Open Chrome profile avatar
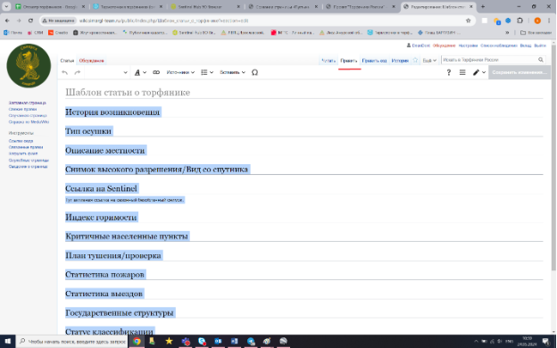Screen dimensions: 557x348 click(x=537, y=21)
